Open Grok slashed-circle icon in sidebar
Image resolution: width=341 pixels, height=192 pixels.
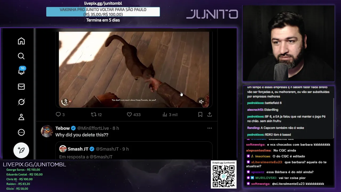click(21, 102)
